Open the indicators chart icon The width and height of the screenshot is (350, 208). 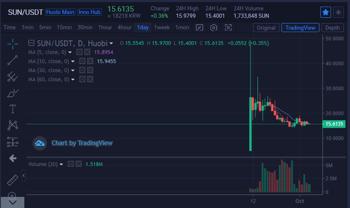(199, 28)
